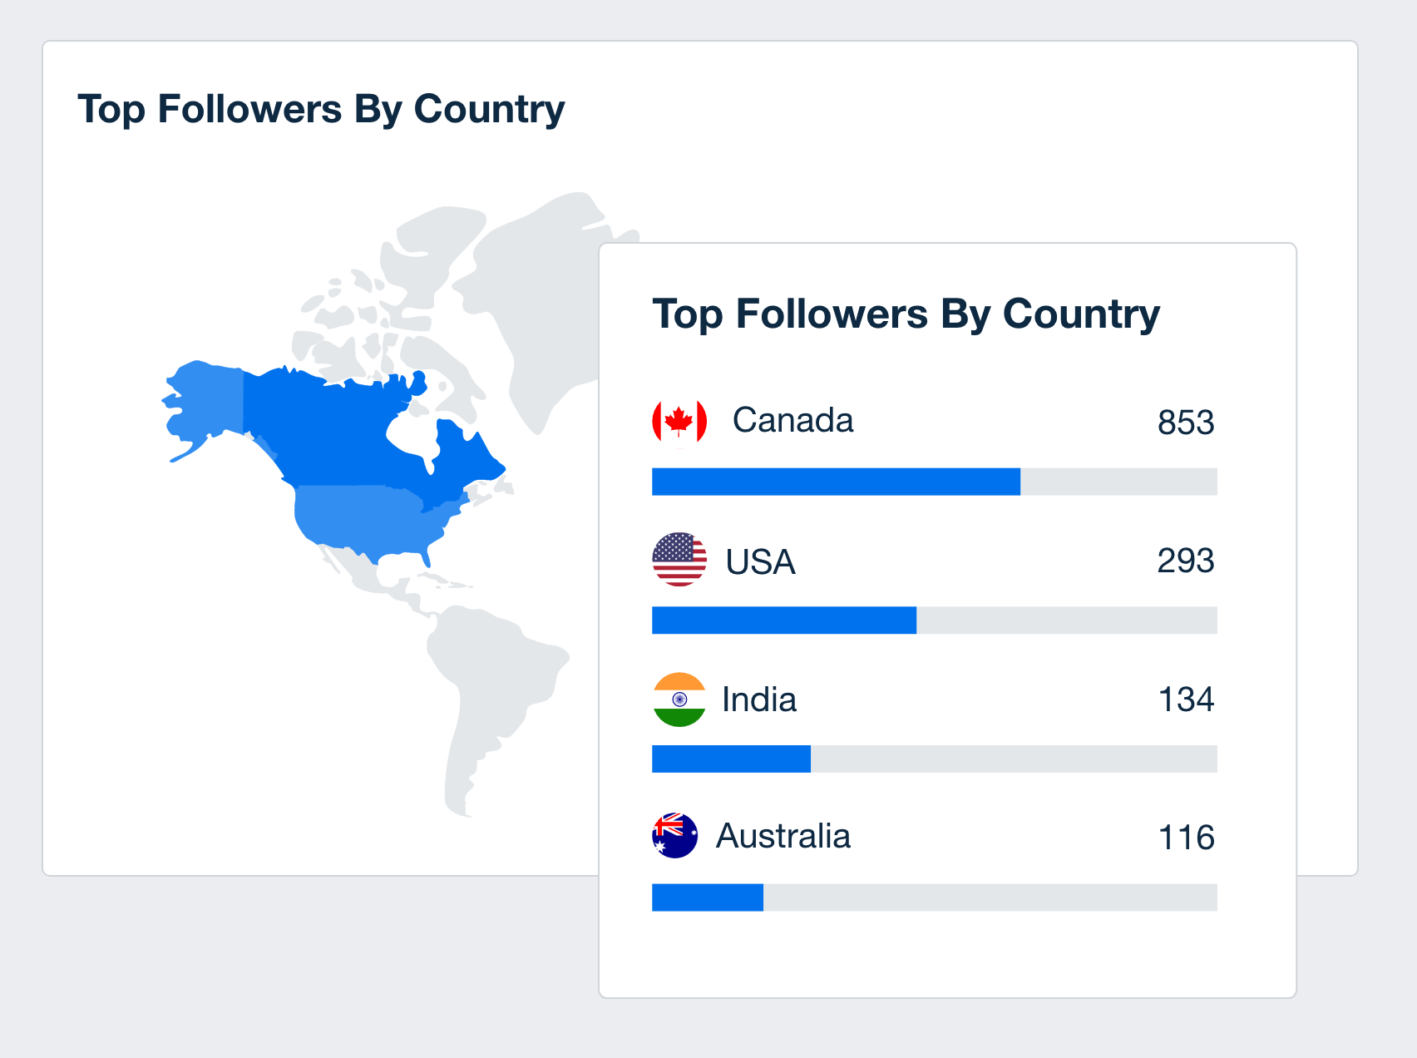The height and width of the screenshot is (1058, 1417).
Task: Click the India followers progress bar
Action: coord(935,759)
